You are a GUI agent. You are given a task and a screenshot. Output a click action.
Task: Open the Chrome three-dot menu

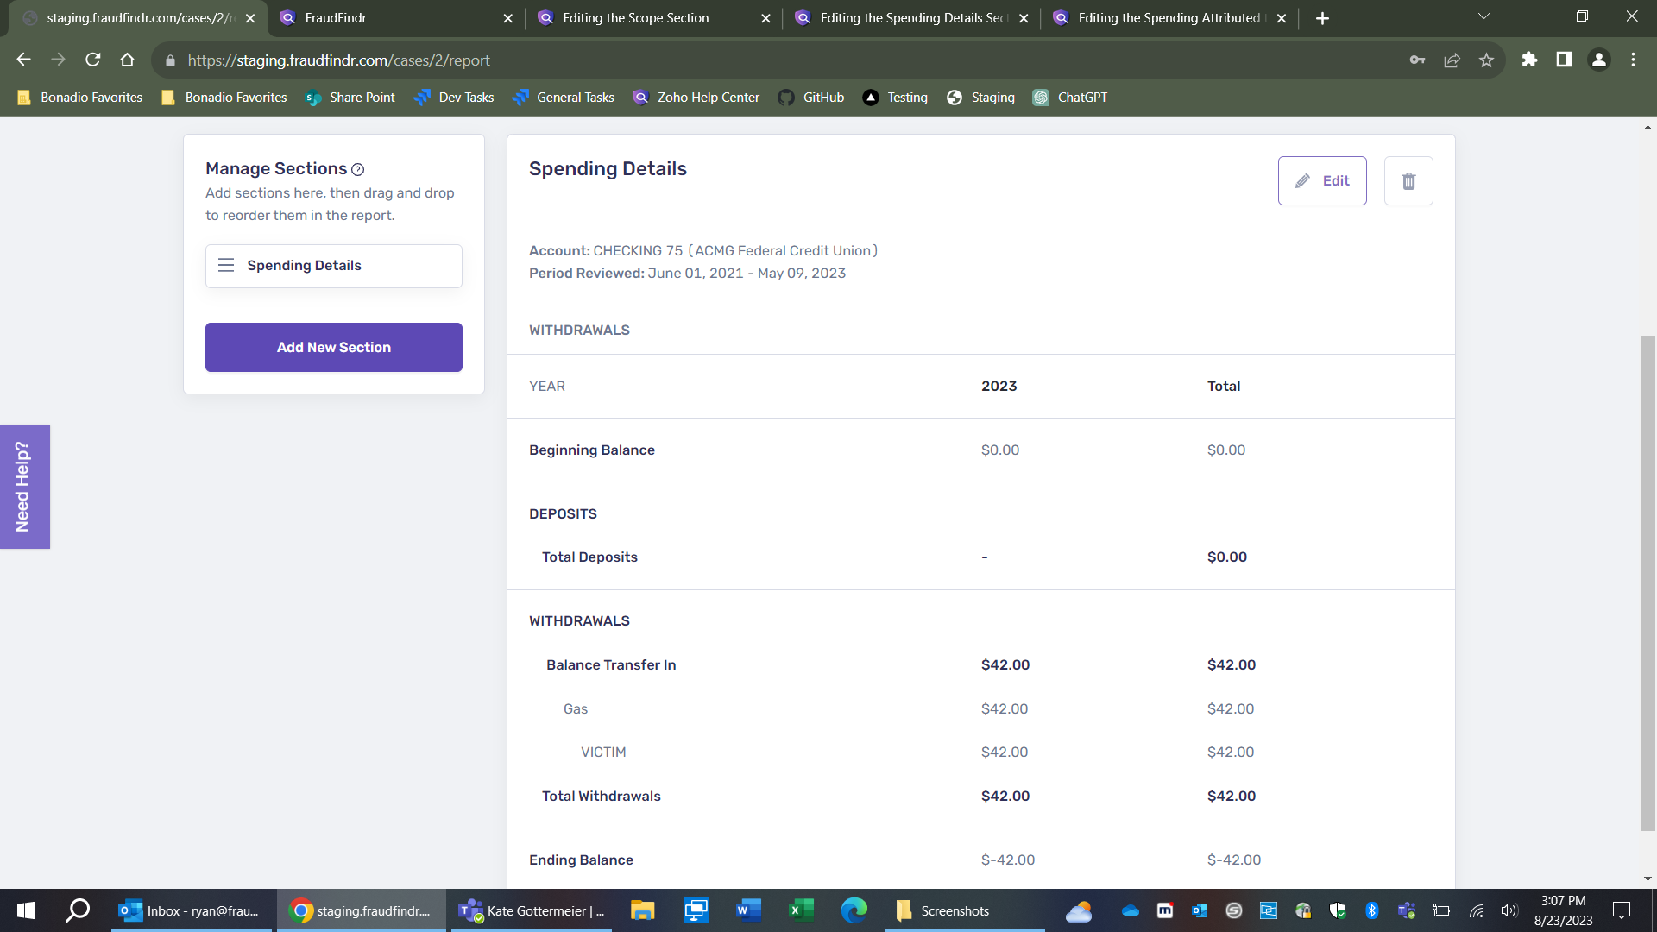tap(1633, 60)
